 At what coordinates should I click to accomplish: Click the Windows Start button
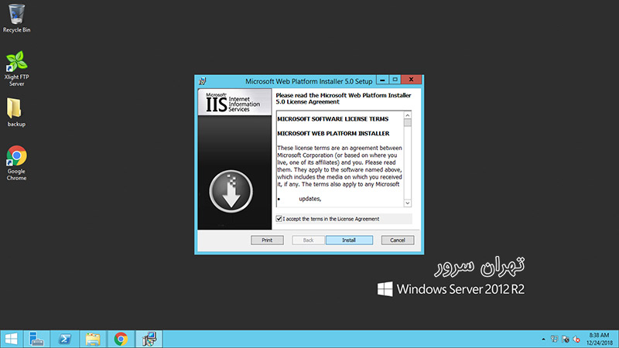[11, 338]
